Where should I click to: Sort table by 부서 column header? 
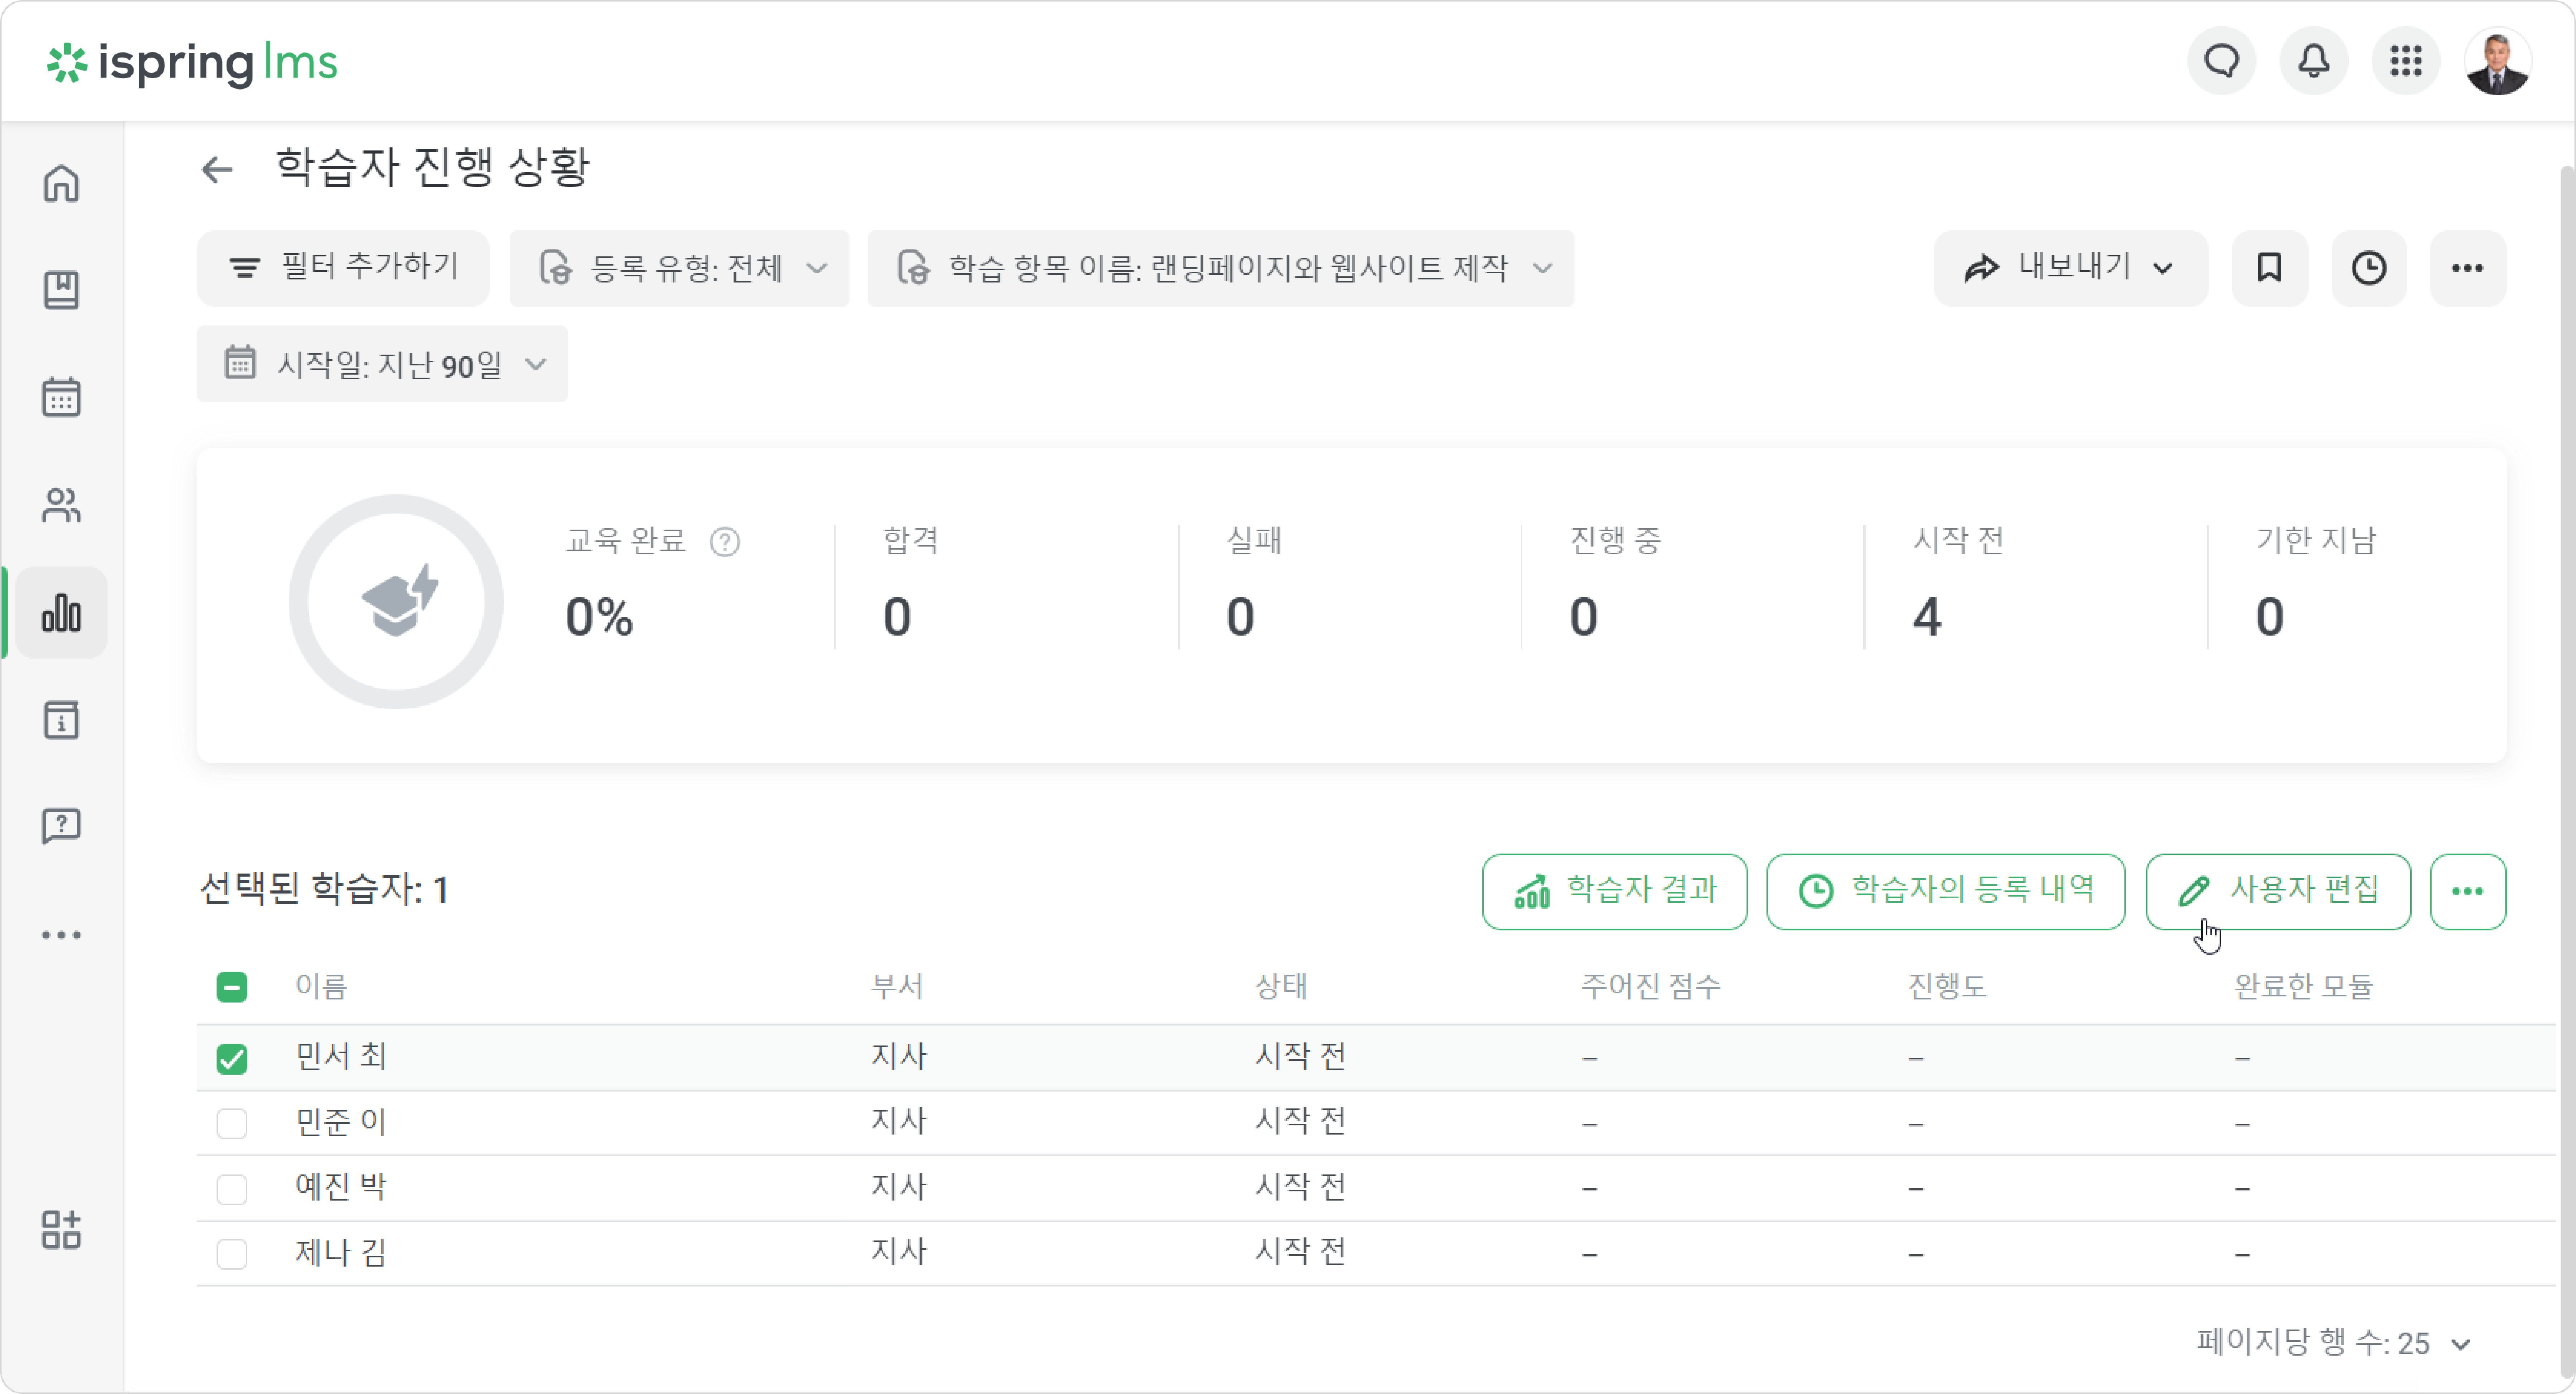(897, 987)
